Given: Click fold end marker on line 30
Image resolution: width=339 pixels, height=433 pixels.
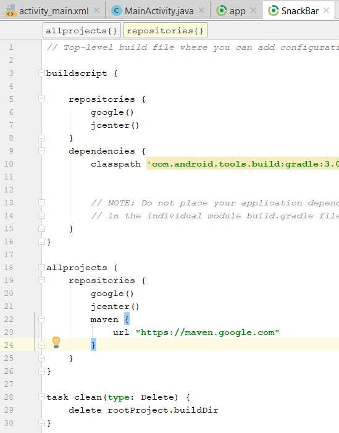Looking at the screenshot, I should coord(41,423).
